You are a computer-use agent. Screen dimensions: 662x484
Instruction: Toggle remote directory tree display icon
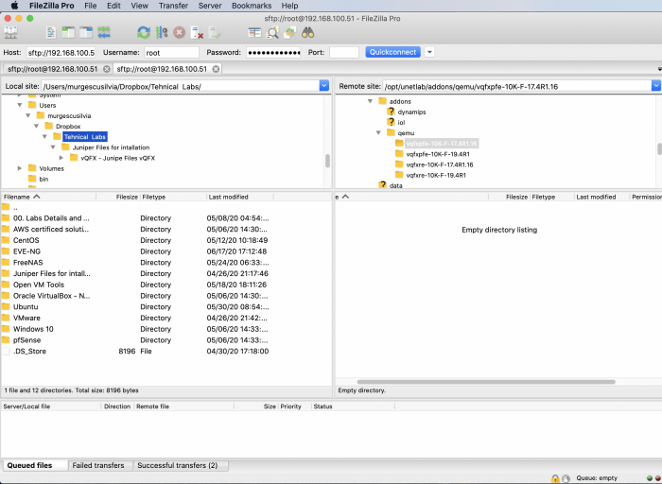pyautogui.click(x=86, y=32)
